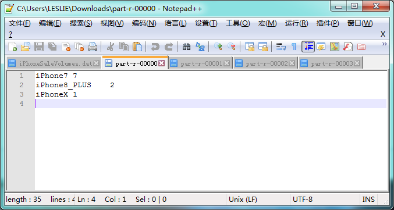Screen dimensions: 394x210
Task: Open the 视图(V) menu
Action: 112,24
